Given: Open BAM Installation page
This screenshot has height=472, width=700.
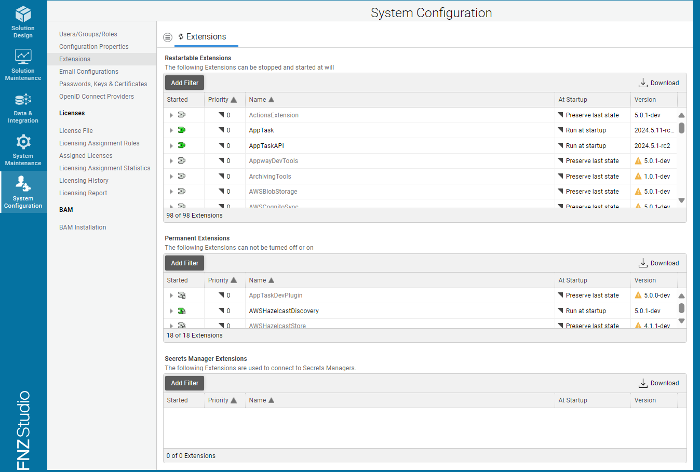Looking at the screenshot, I should pyautogui.click(x=83, y=227).
